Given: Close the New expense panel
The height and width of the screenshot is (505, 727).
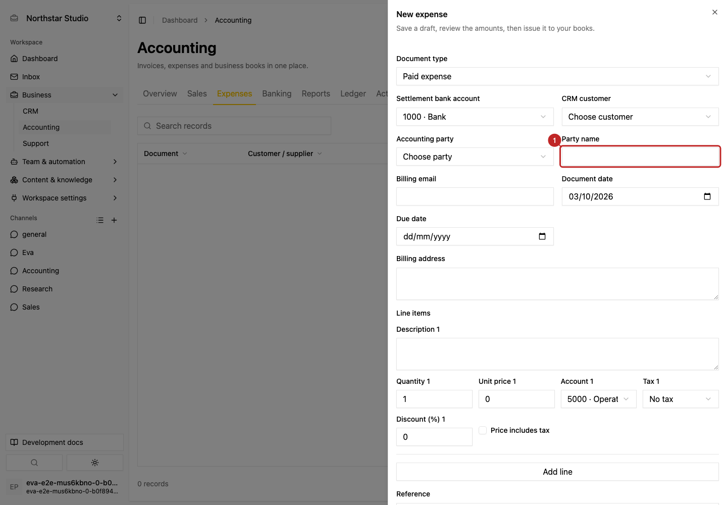Looking at the screenshot, I should (x=715, y=12).
